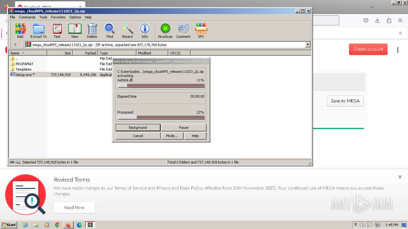Open the Firefox list all tabs chevron

point(372,7)
